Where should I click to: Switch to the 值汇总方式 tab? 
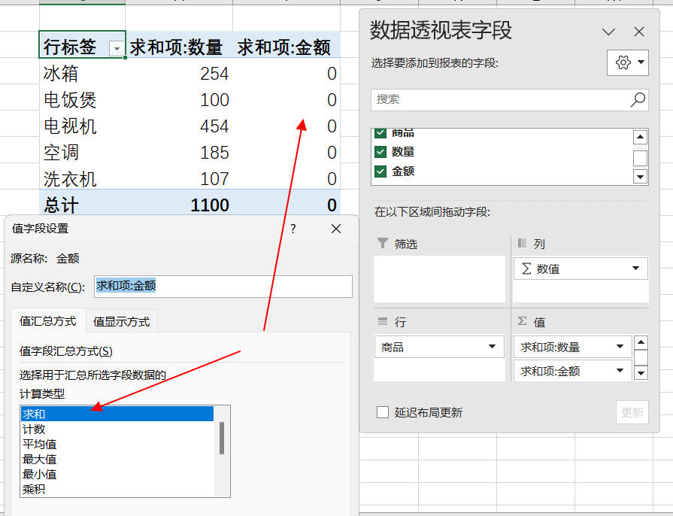(x=48, y=321)
